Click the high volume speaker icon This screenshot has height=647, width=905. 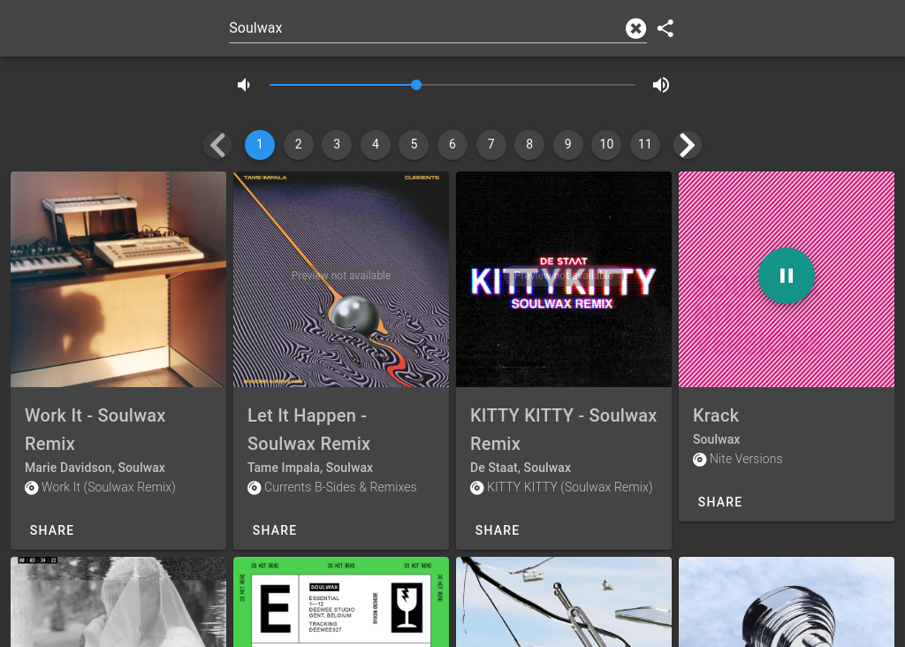661,85
